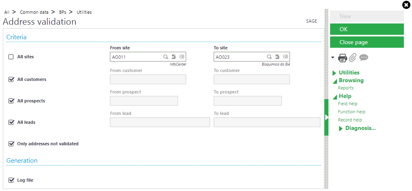Expand the Utilities section in sidebar

pyautogui.click(x=346, y=73)
